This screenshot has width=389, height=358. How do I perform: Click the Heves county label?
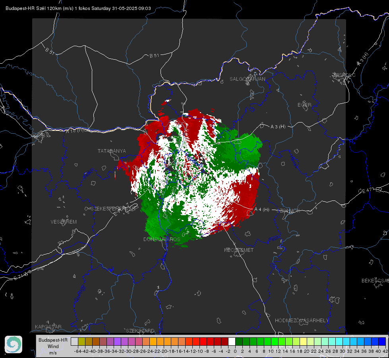[x=294, y=161]
